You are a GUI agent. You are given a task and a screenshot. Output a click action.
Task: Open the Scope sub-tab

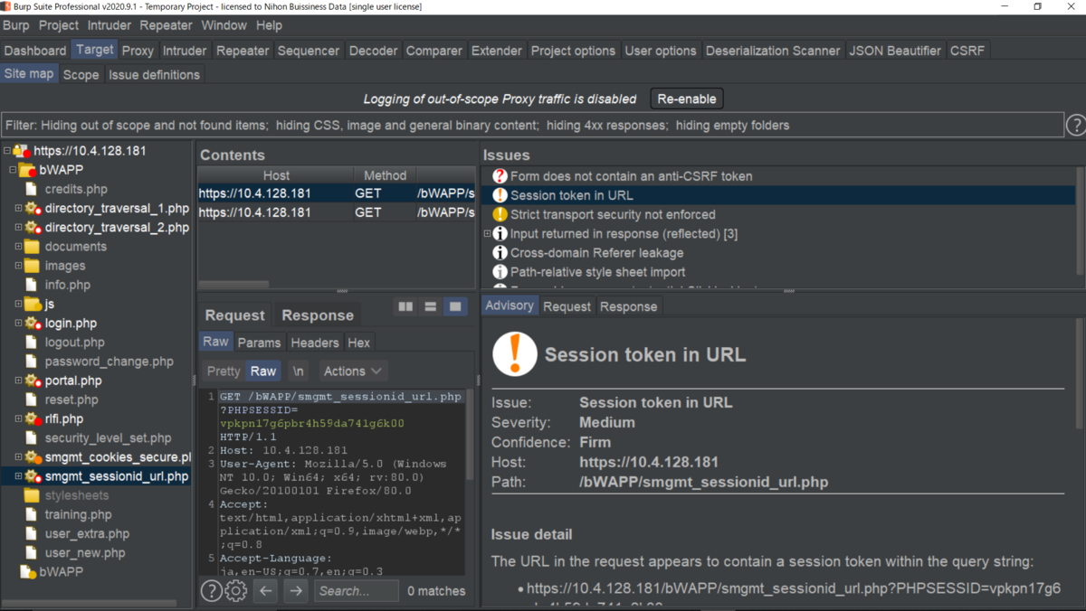81,74
